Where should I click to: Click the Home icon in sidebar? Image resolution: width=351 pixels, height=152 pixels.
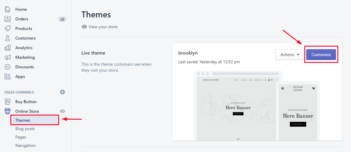point(8,9)
